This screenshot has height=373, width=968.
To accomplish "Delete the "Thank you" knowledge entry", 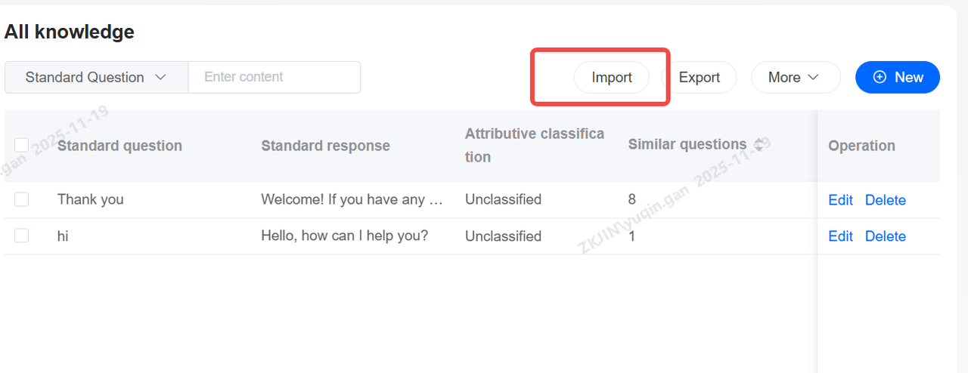I will coord(885,200).
